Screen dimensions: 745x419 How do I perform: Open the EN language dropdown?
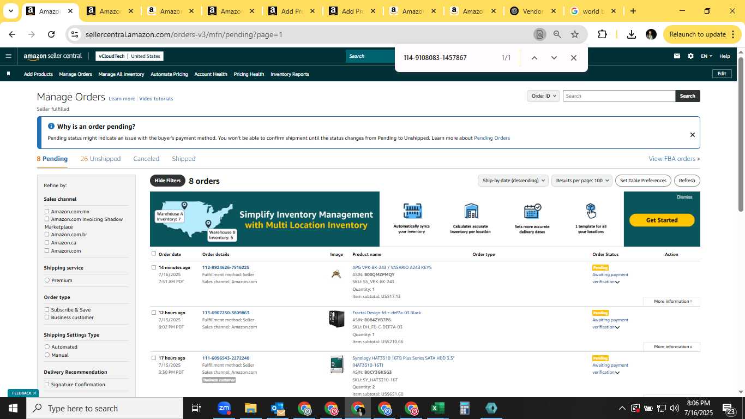(x=706, y=56)
